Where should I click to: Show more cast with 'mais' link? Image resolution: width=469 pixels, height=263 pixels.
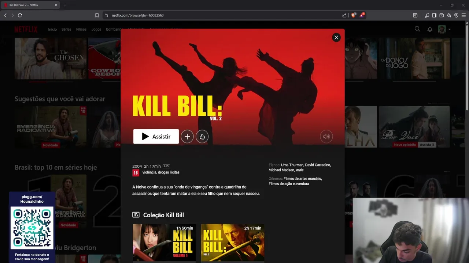pos(300,170)
